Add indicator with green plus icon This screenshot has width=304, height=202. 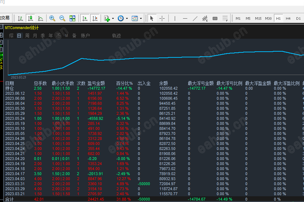(x=107, y=18)
